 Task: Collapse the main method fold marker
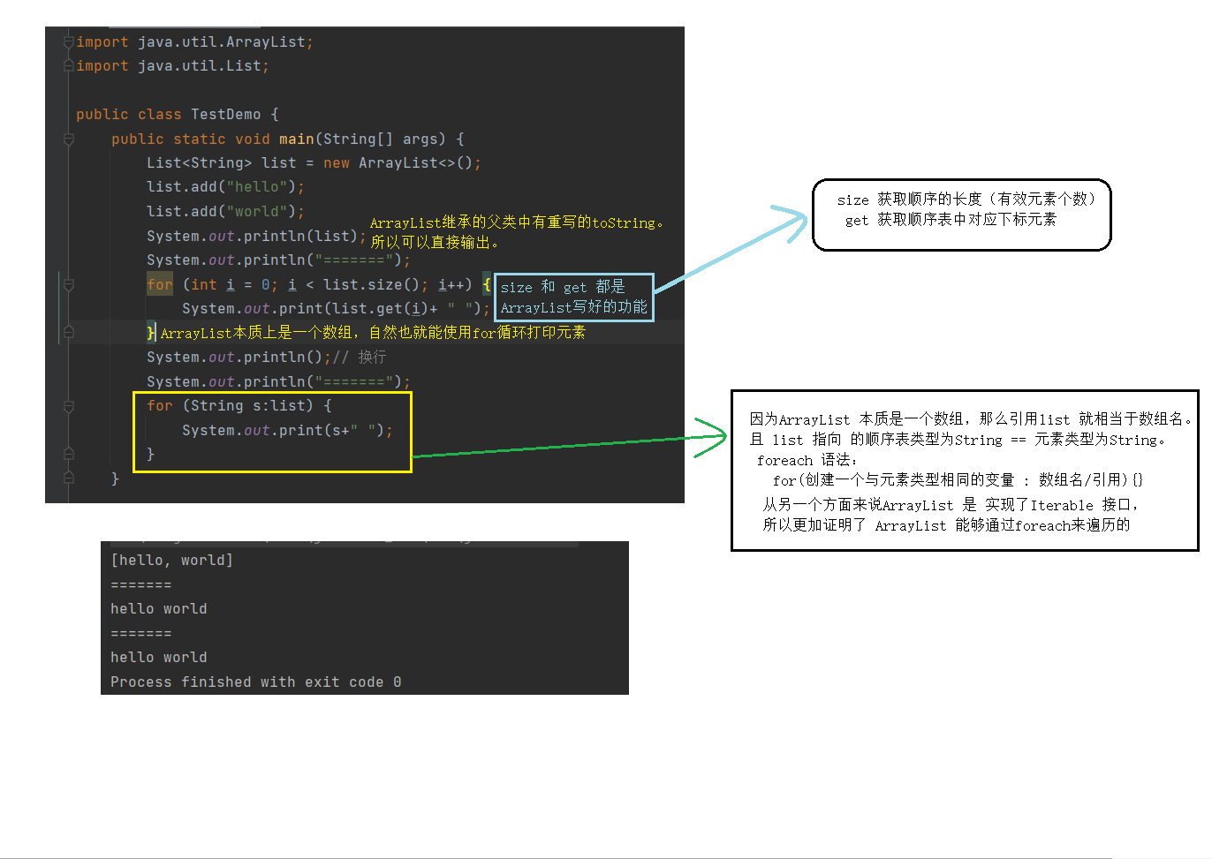[x=69, y=139]
